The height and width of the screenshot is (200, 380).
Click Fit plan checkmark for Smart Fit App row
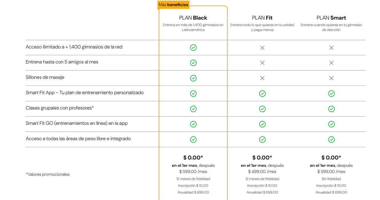262,94
